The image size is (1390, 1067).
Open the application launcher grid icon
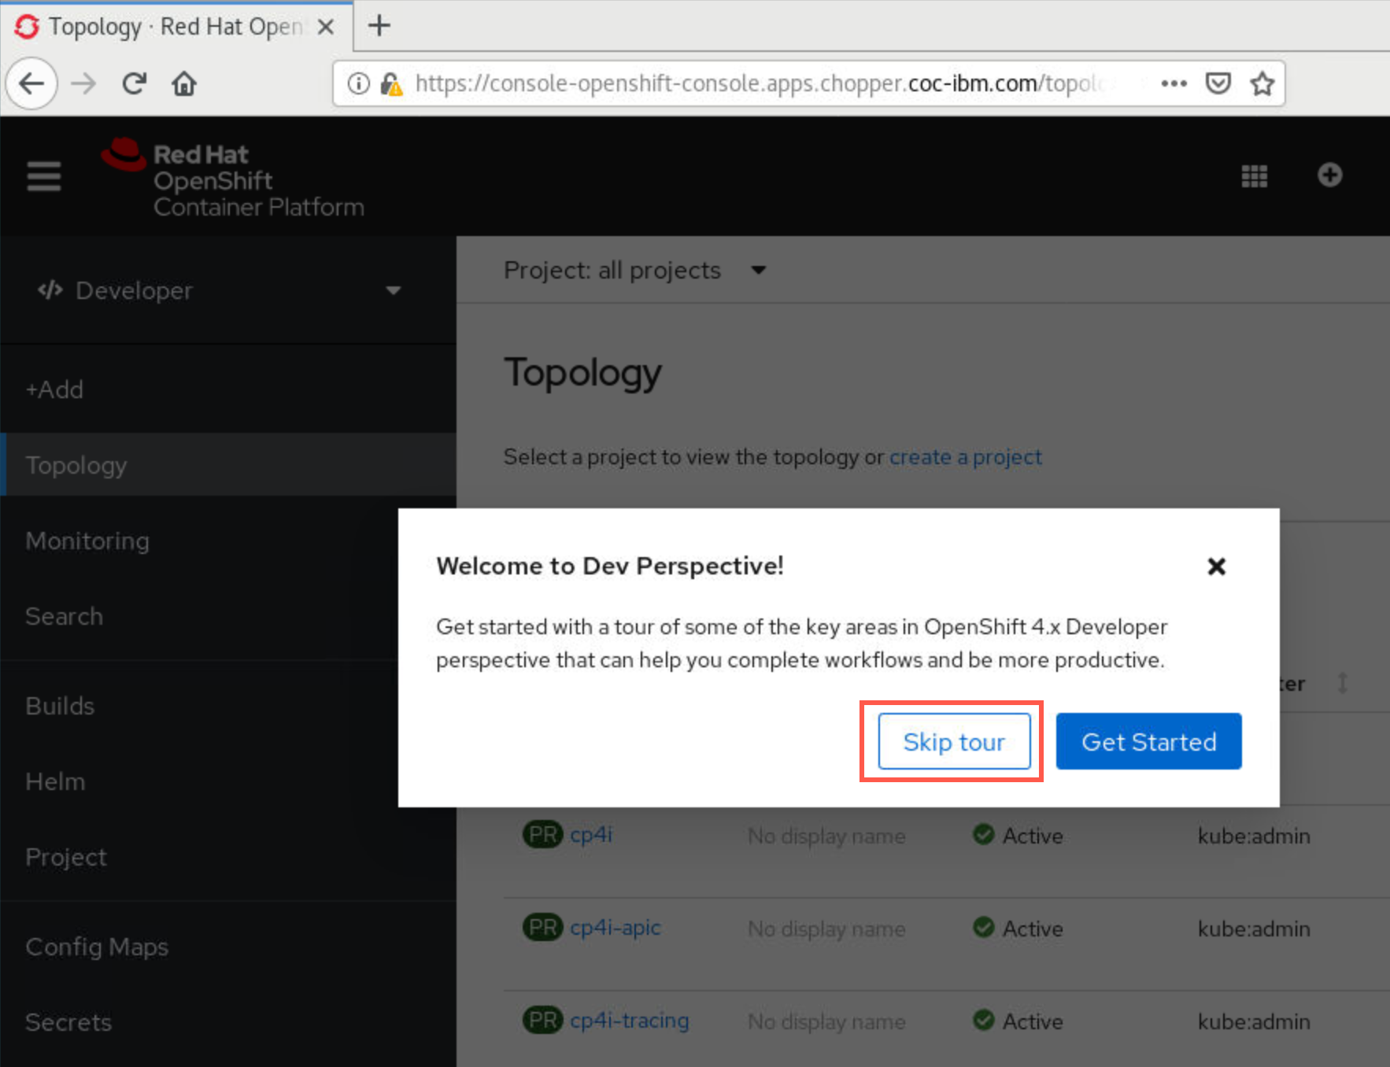point(1255,175)
